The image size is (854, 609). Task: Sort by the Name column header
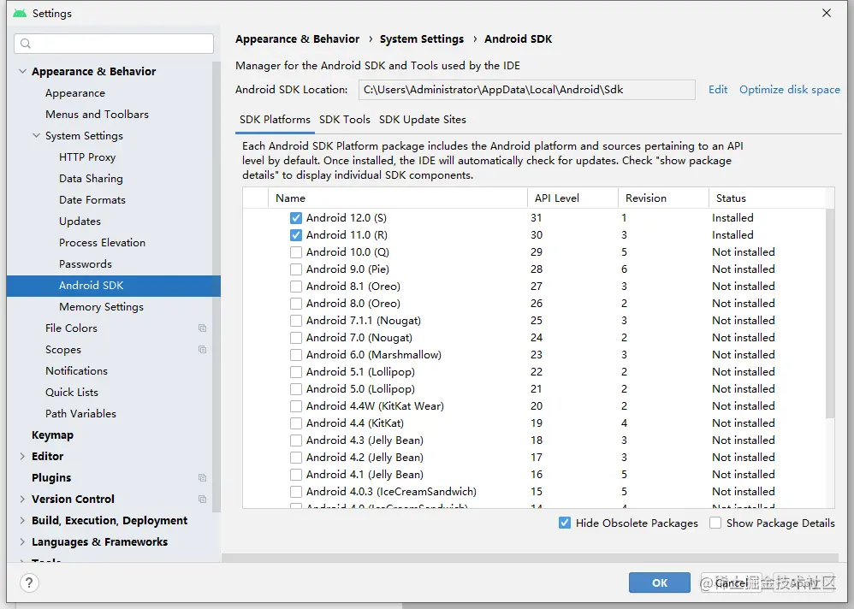click(398, 198)
